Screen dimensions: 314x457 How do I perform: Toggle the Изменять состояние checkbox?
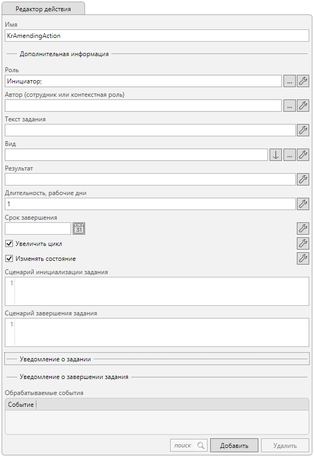click(x=9, y=258)
